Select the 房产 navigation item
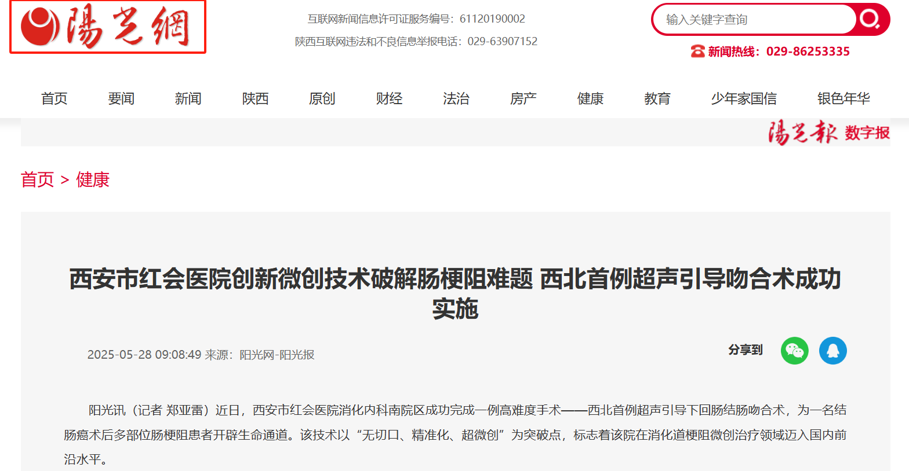The image size is (909, 471). [523, 99]
